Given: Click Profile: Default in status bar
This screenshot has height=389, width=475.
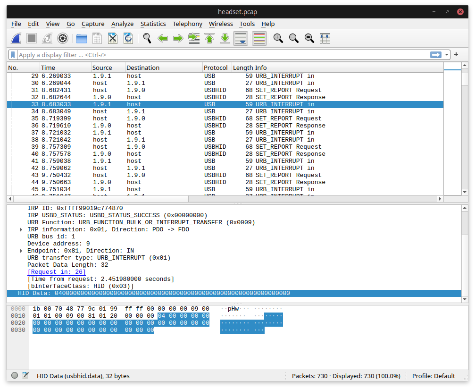Looking at the screenshot, I should 433,376.
